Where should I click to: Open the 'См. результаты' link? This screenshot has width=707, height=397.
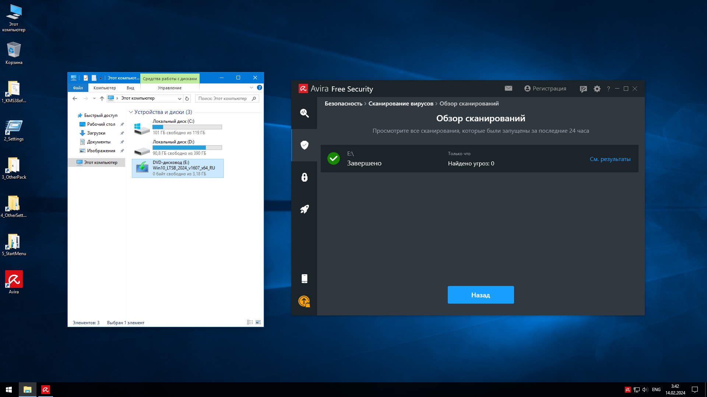pyautogui.click(x=610, y=159)
